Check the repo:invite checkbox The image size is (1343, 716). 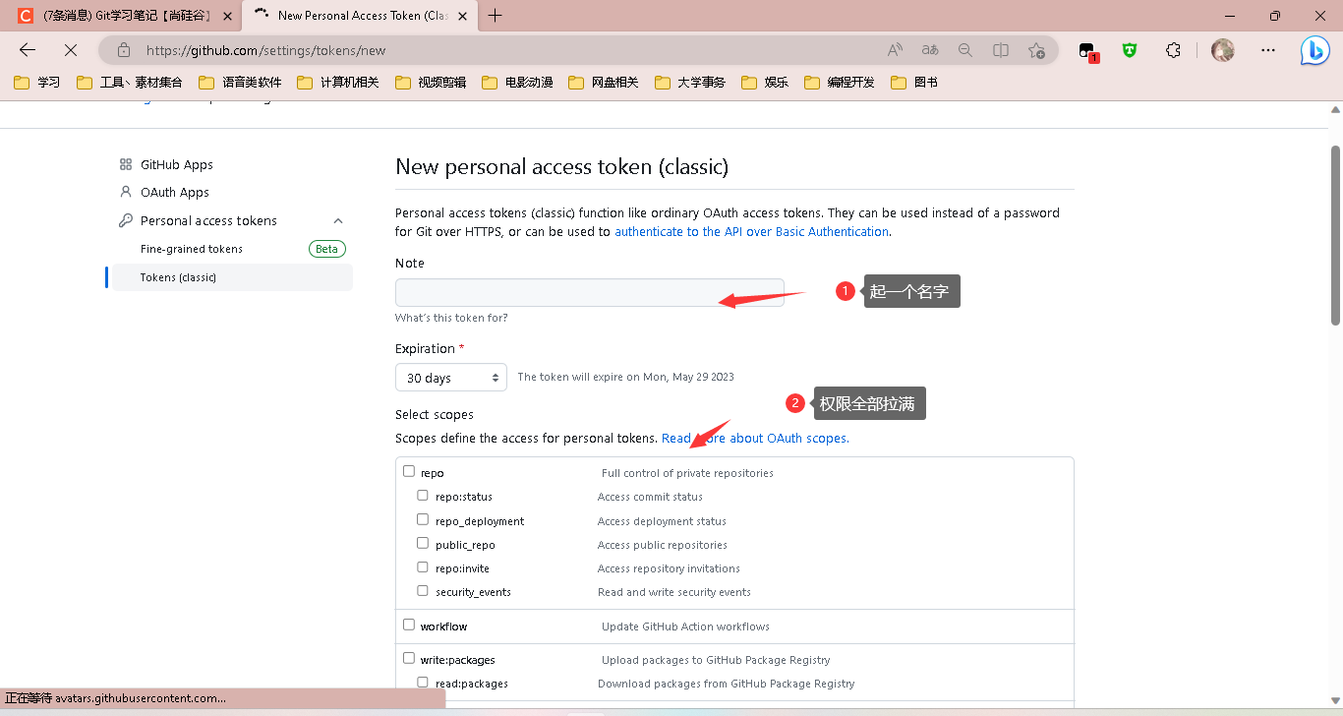point(423,567)
